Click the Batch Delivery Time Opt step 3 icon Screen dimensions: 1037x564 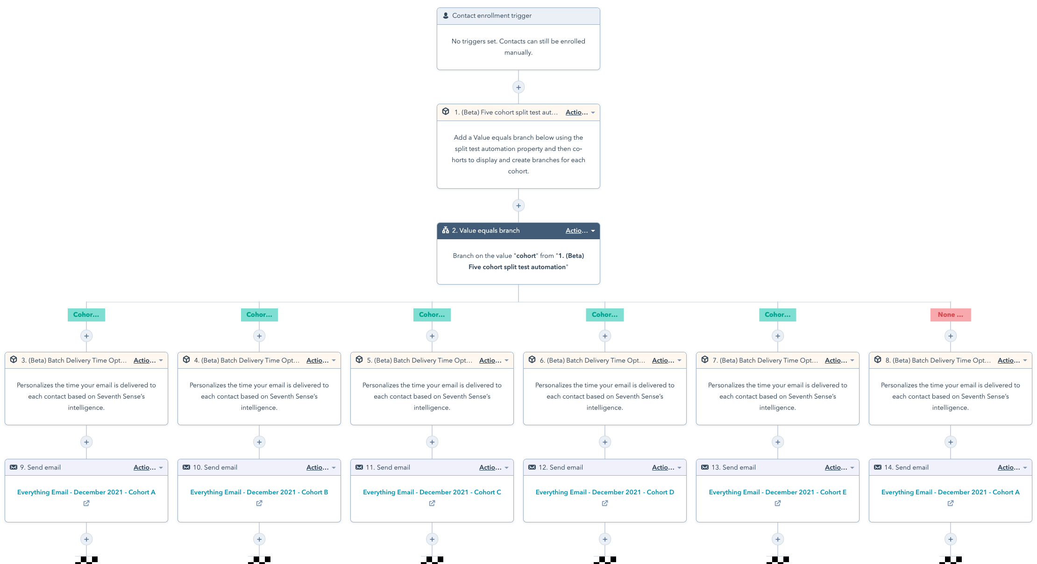coord(14,360)
